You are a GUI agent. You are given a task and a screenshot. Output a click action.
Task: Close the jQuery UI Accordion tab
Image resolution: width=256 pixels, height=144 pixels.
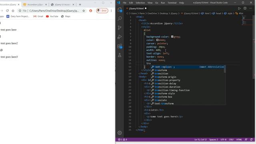coord(73,4)
